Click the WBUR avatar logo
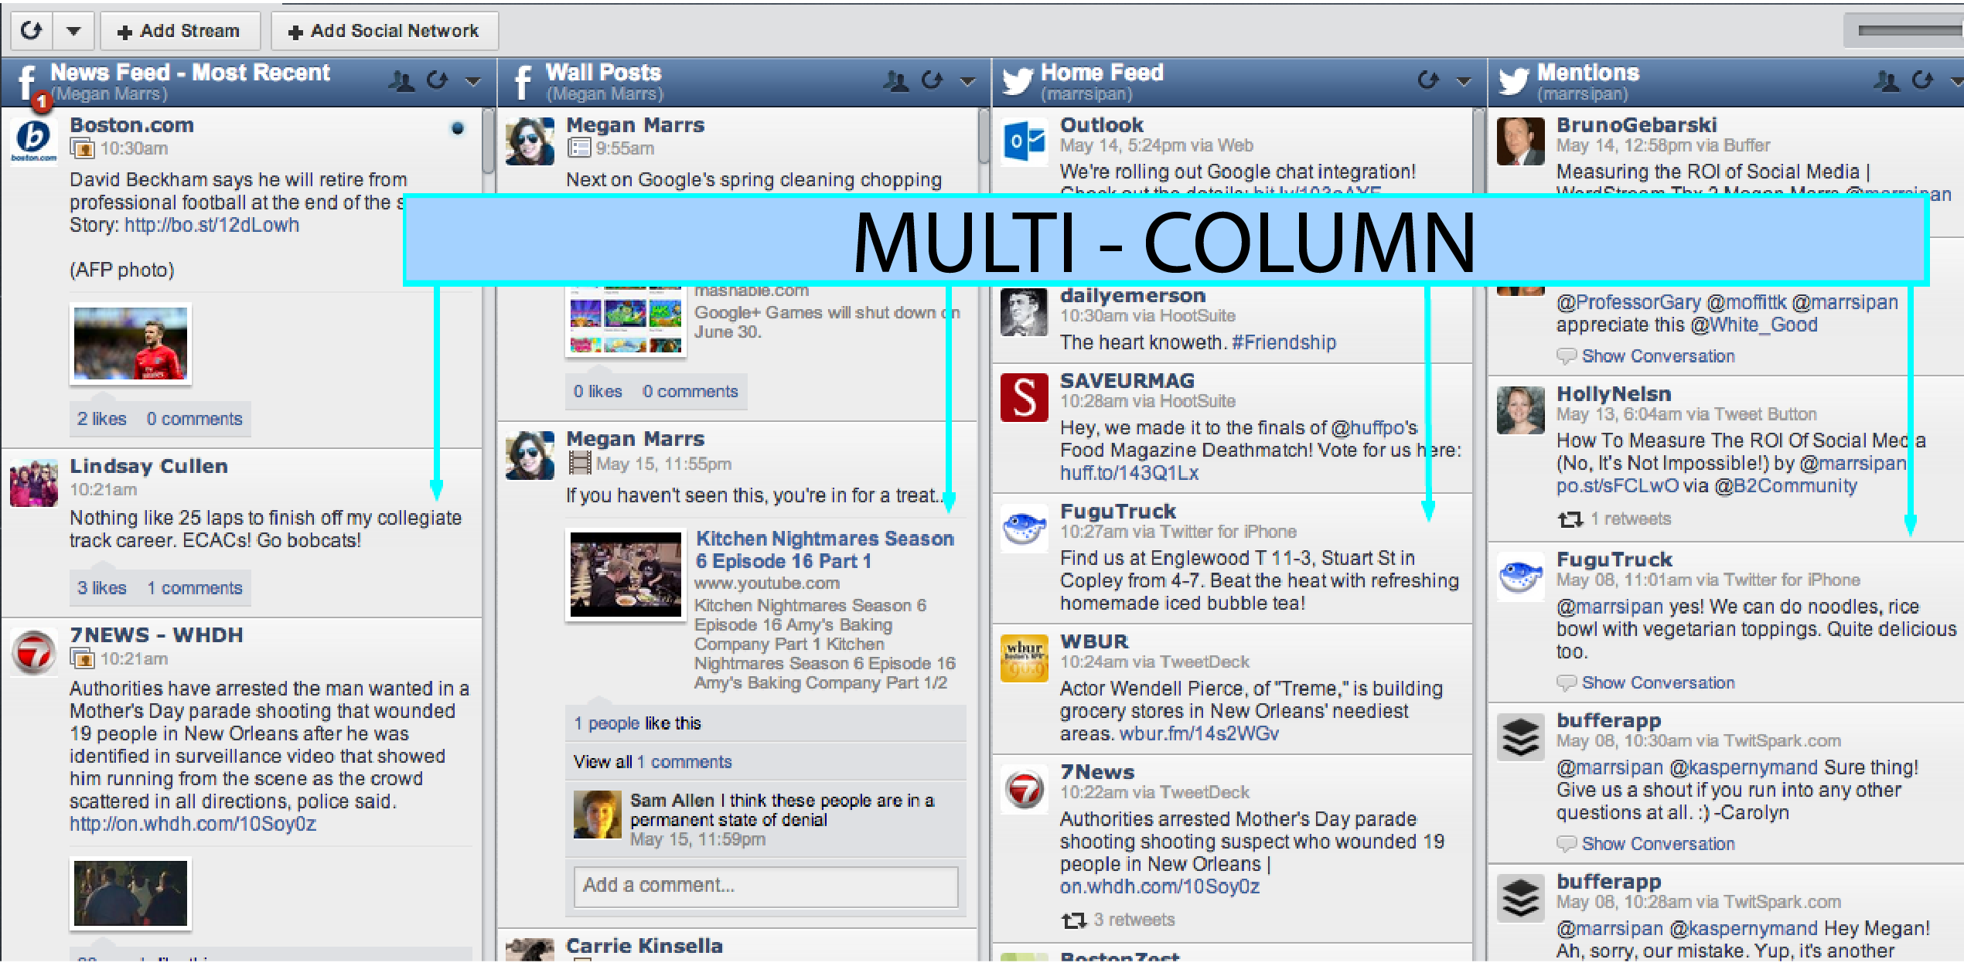 coord(1024,658)
